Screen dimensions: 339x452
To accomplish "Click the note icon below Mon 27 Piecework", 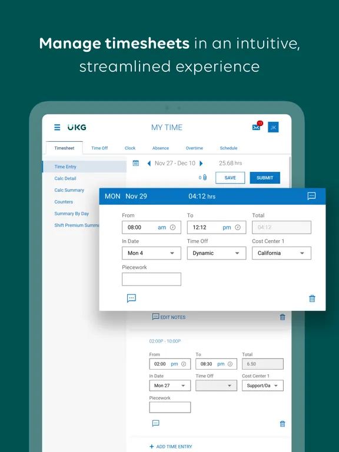I will [x=155, y=423].
